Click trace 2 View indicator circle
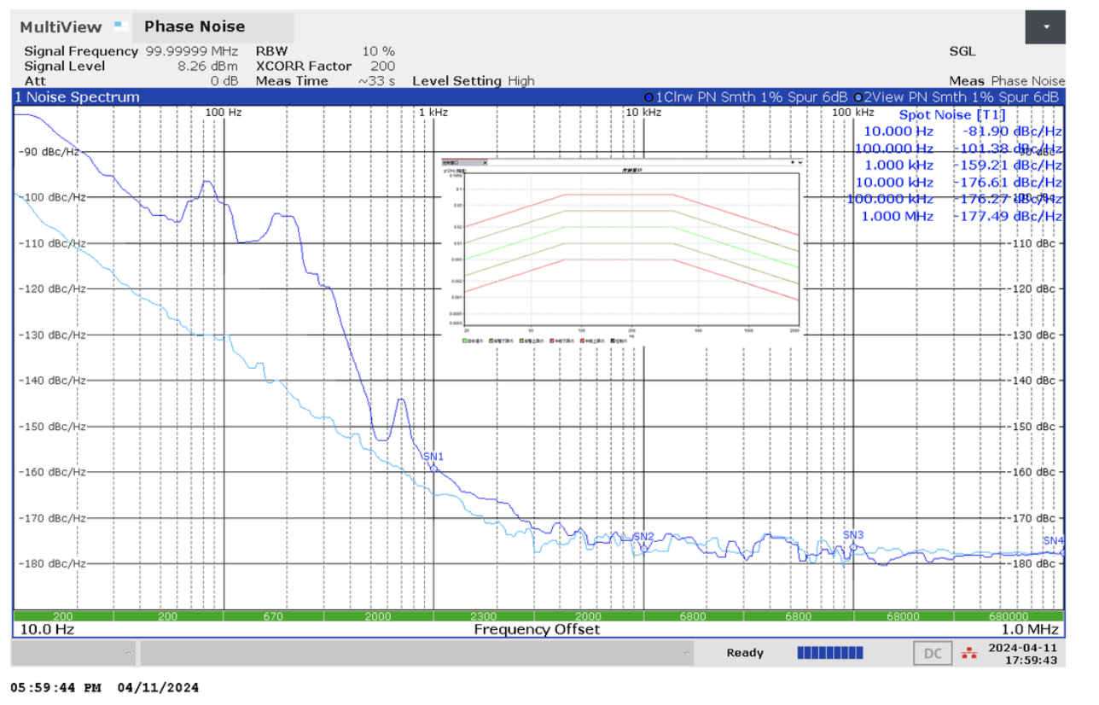 coord(857,97)
